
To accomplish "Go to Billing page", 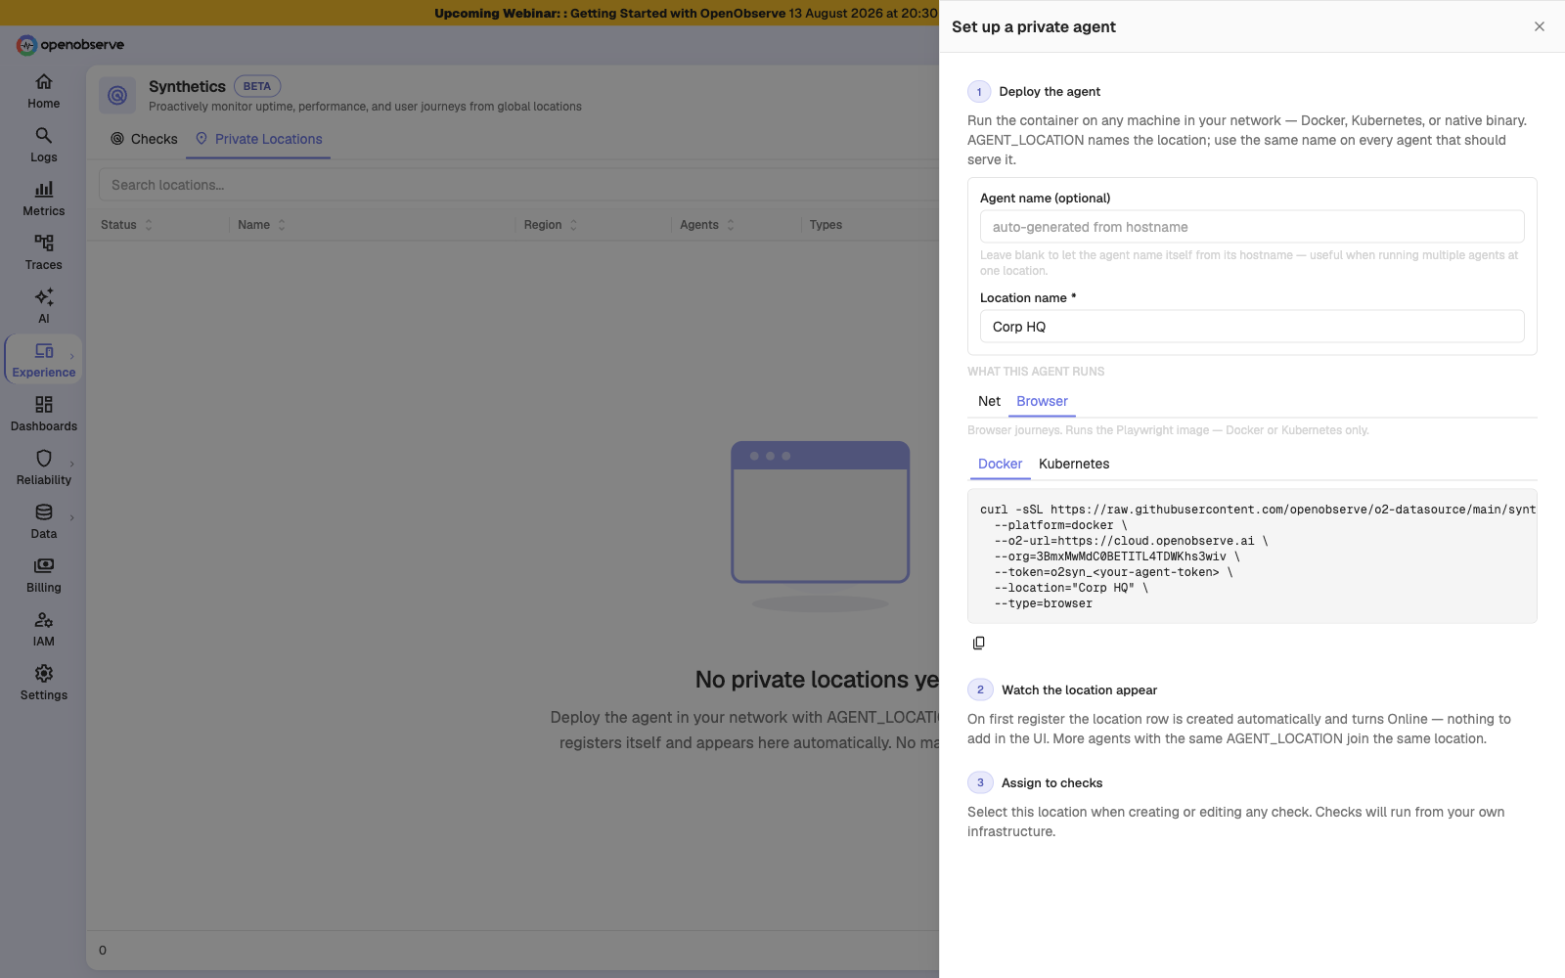I will click(x=43, y=575).
